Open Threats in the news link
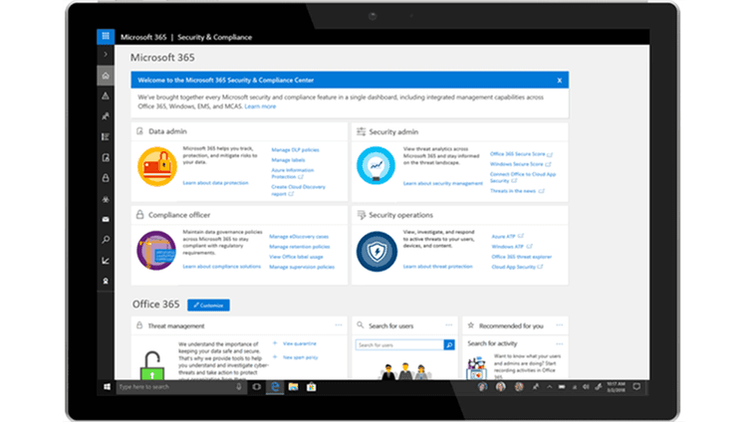The image size is (747, 422). 517,191
